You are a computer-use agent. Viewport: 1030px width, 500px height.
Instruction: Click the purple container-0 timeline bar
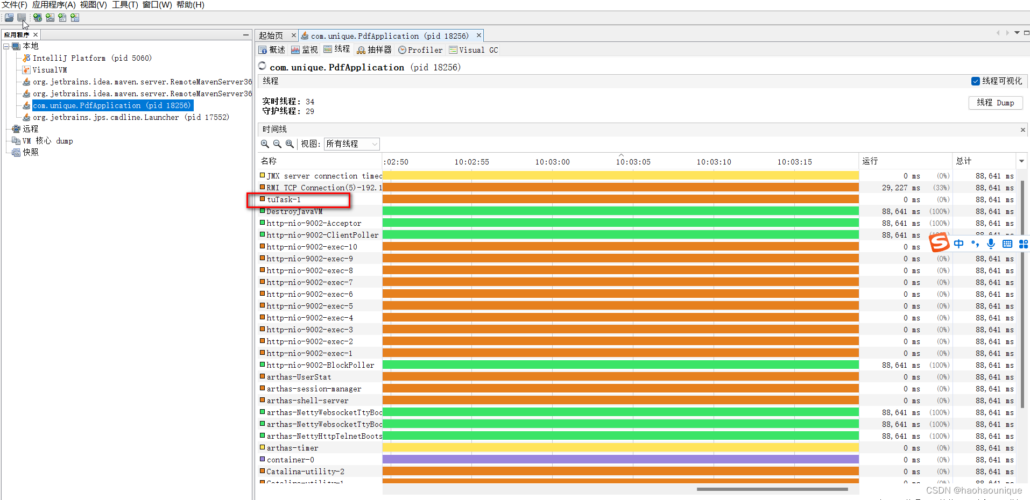click(x=620, y=460)
